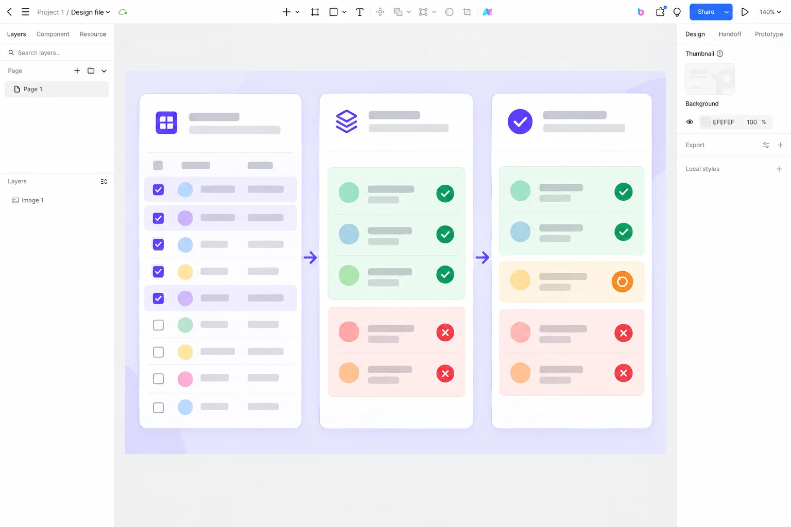Switch to the Handoff tab
The width and height of the screenshot is (791, 527).
(730, 34)
